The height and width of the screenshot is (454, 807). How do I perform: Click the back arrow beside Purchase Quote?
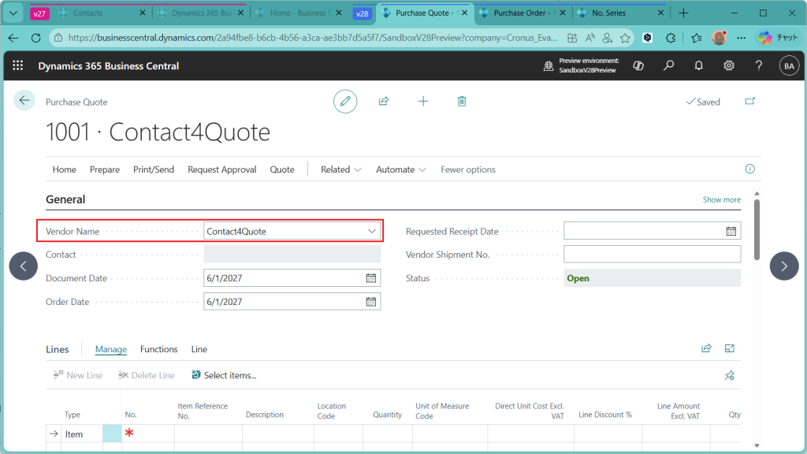coord(24,100)
